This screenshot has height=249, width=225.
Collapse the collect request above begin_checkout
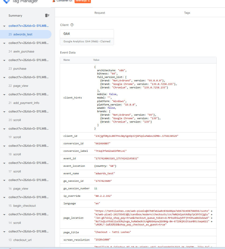click(4, 197)
